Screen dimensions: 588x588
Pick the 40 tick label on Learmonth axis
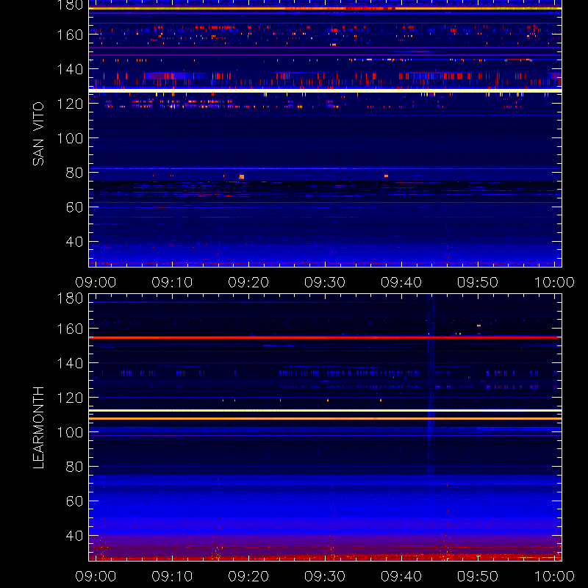pos(74,536)
